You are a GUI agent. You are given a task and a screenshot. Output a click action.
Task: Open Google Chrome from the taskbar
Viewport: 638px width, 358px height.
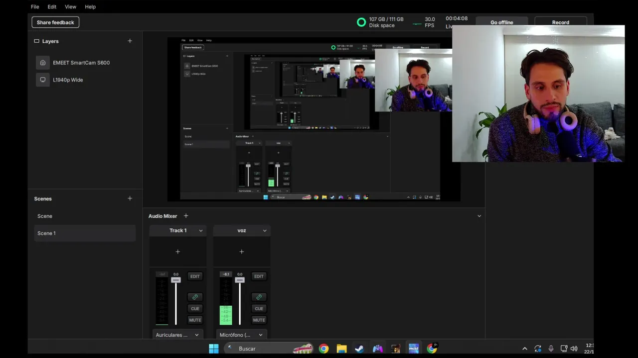click(x=324, y=349)
